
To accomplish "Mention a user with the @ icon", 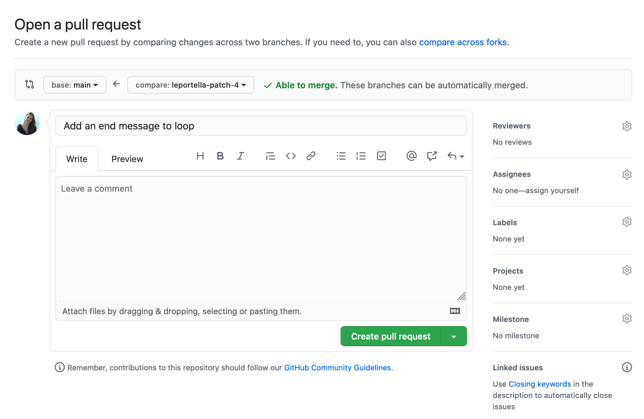I will click(x=411, y=156).
